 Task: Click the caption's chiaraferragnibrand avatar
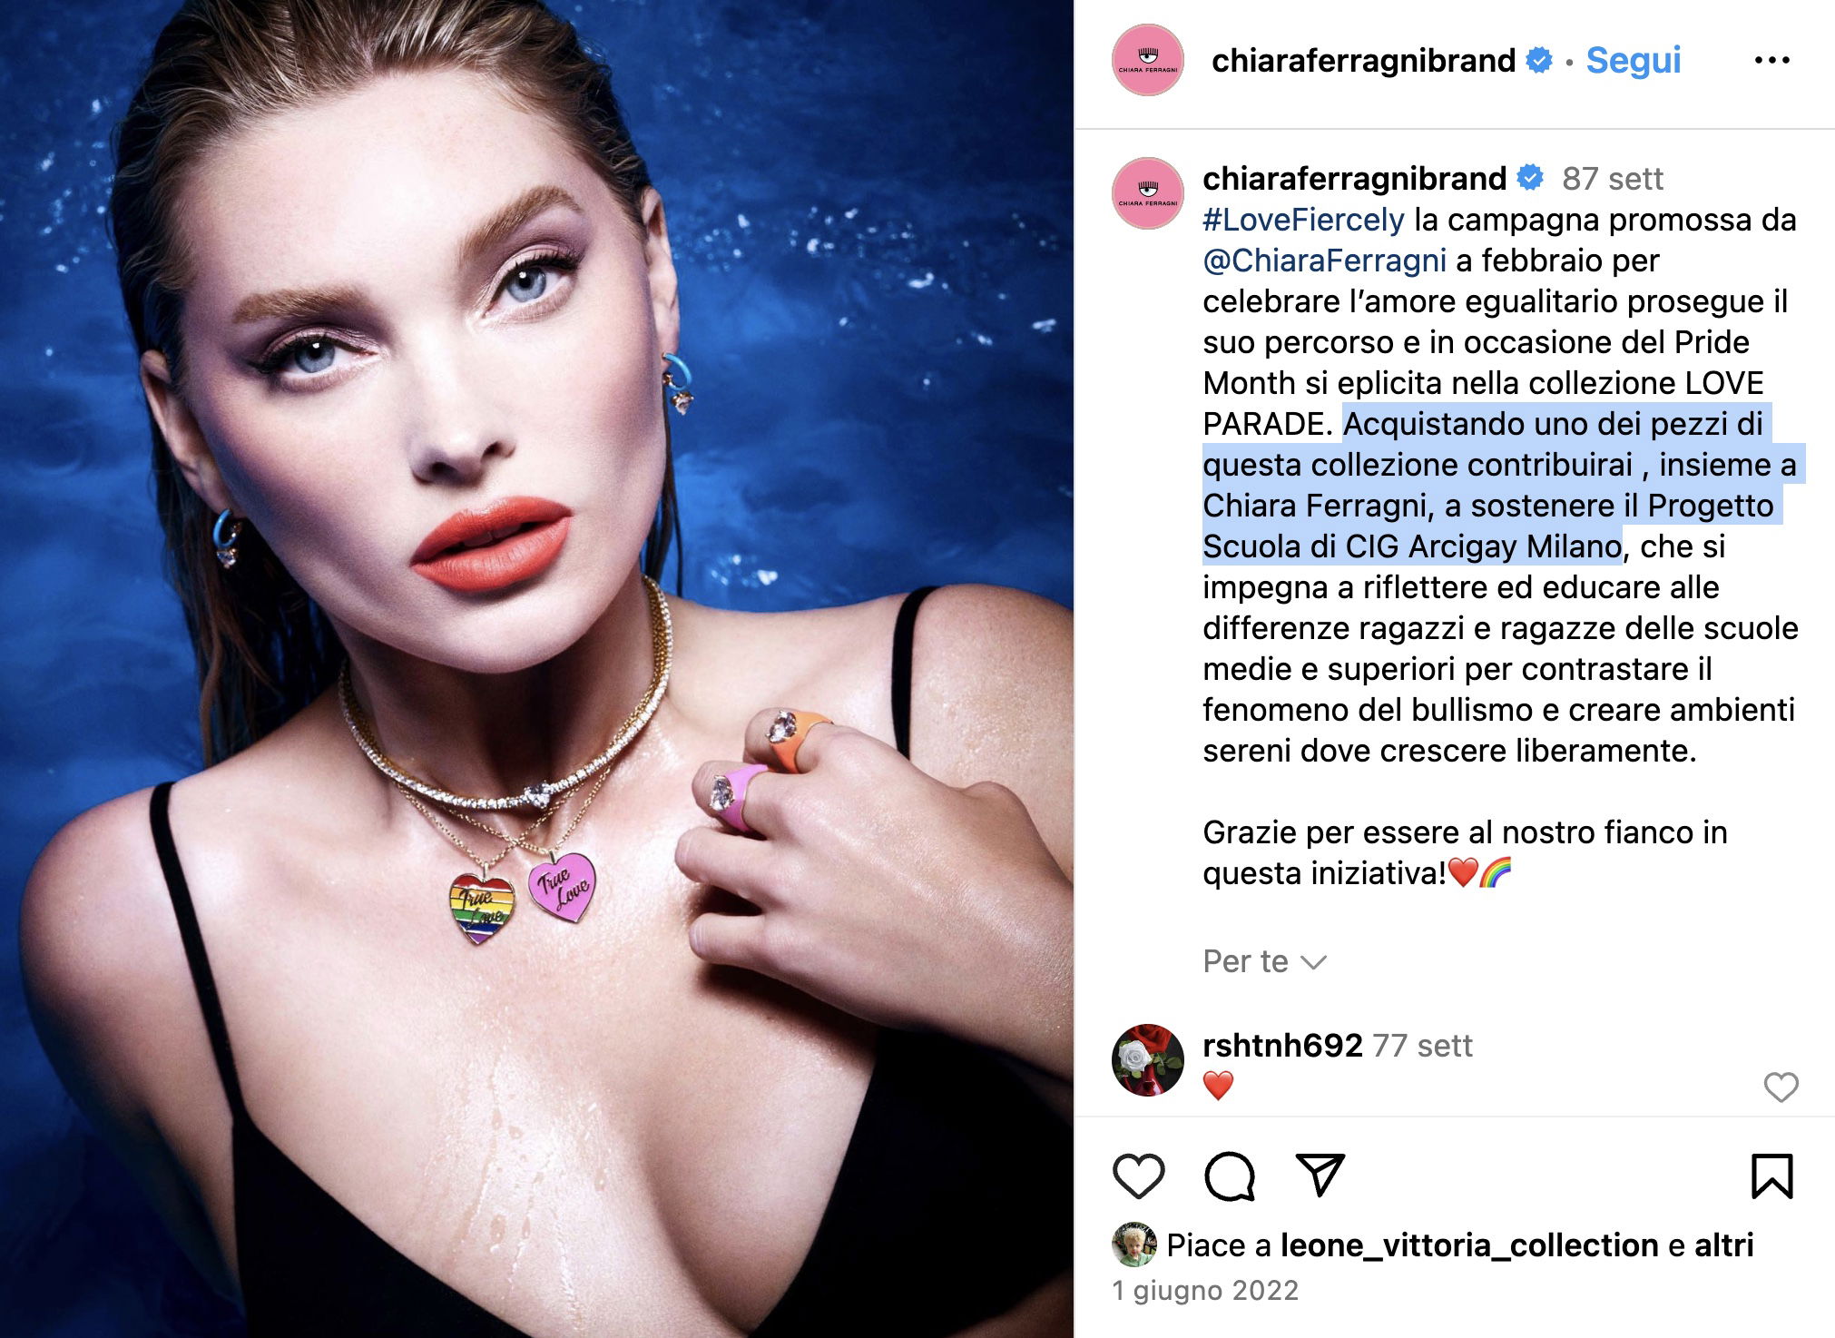click(1148, 193)
